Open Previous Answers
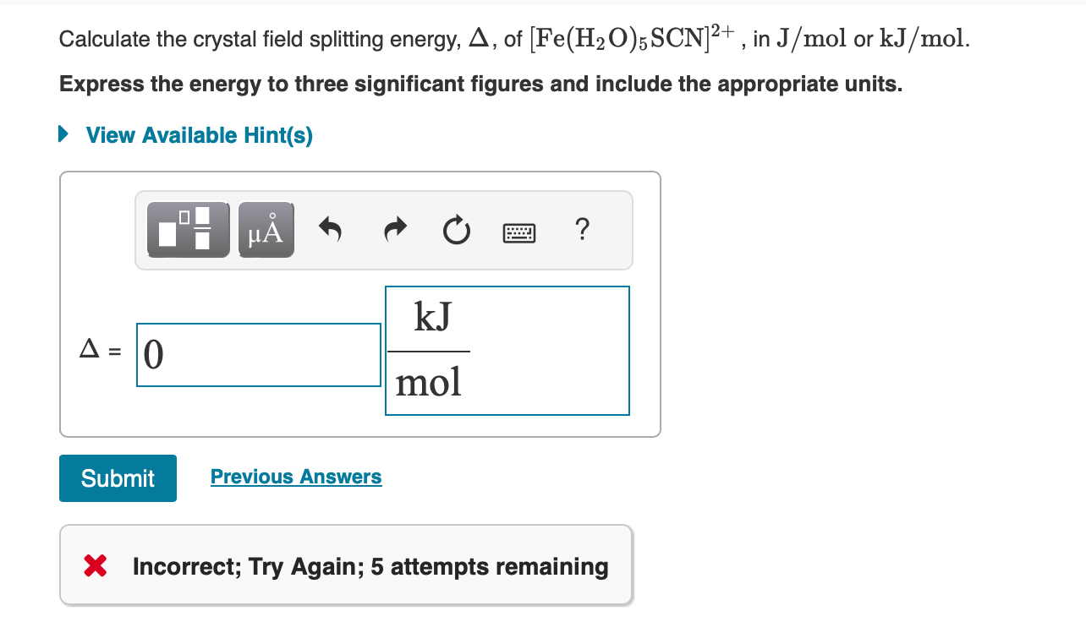Screen dimensions: 1086x622 coord(295,476)
